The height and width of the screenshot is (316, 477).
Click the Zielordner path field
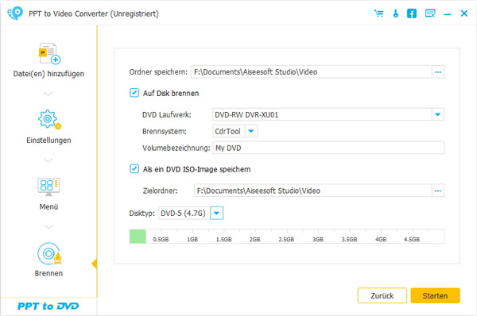pos(312,191)
